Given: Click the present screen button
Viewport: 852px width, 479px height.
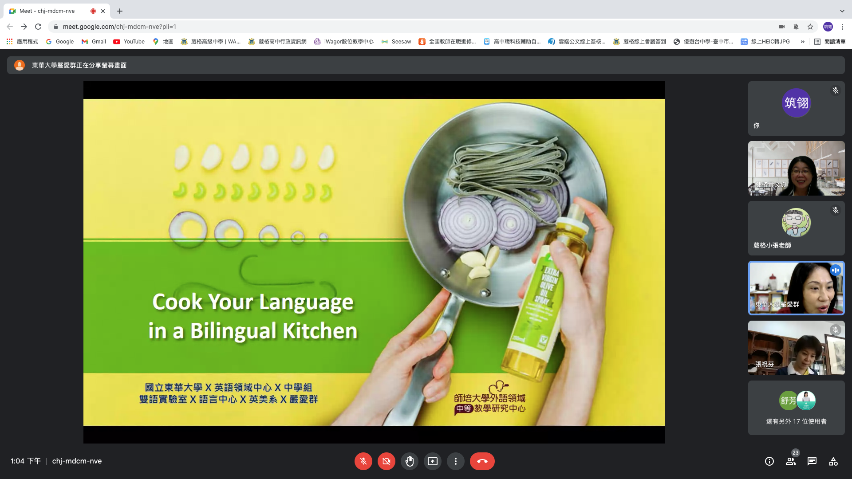Looking at the screenshot, I should (x=432, y=461).
